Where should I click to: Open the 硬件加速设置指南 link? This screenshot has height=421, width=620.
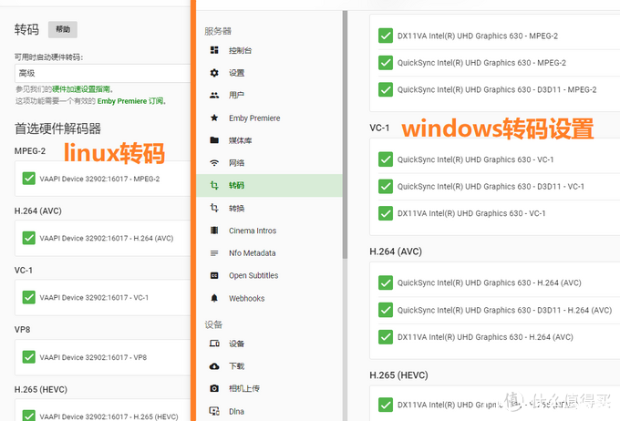click(81, 89)
